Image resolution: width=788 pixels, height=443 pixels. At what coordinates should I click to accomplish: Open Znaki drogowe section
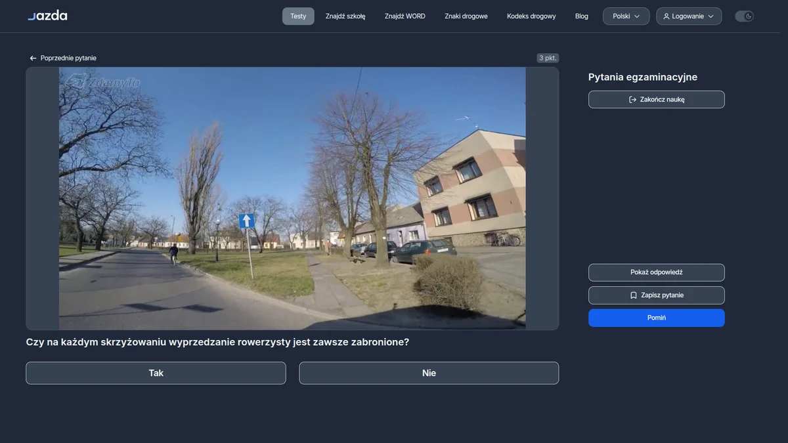(x=466, y=16)
